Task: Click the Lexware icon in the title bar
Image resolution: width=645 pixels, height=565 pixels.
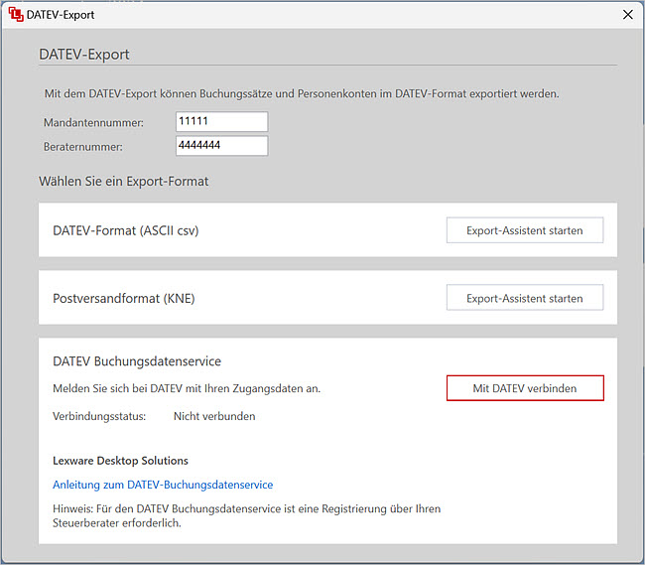Action: click(16, 15)
